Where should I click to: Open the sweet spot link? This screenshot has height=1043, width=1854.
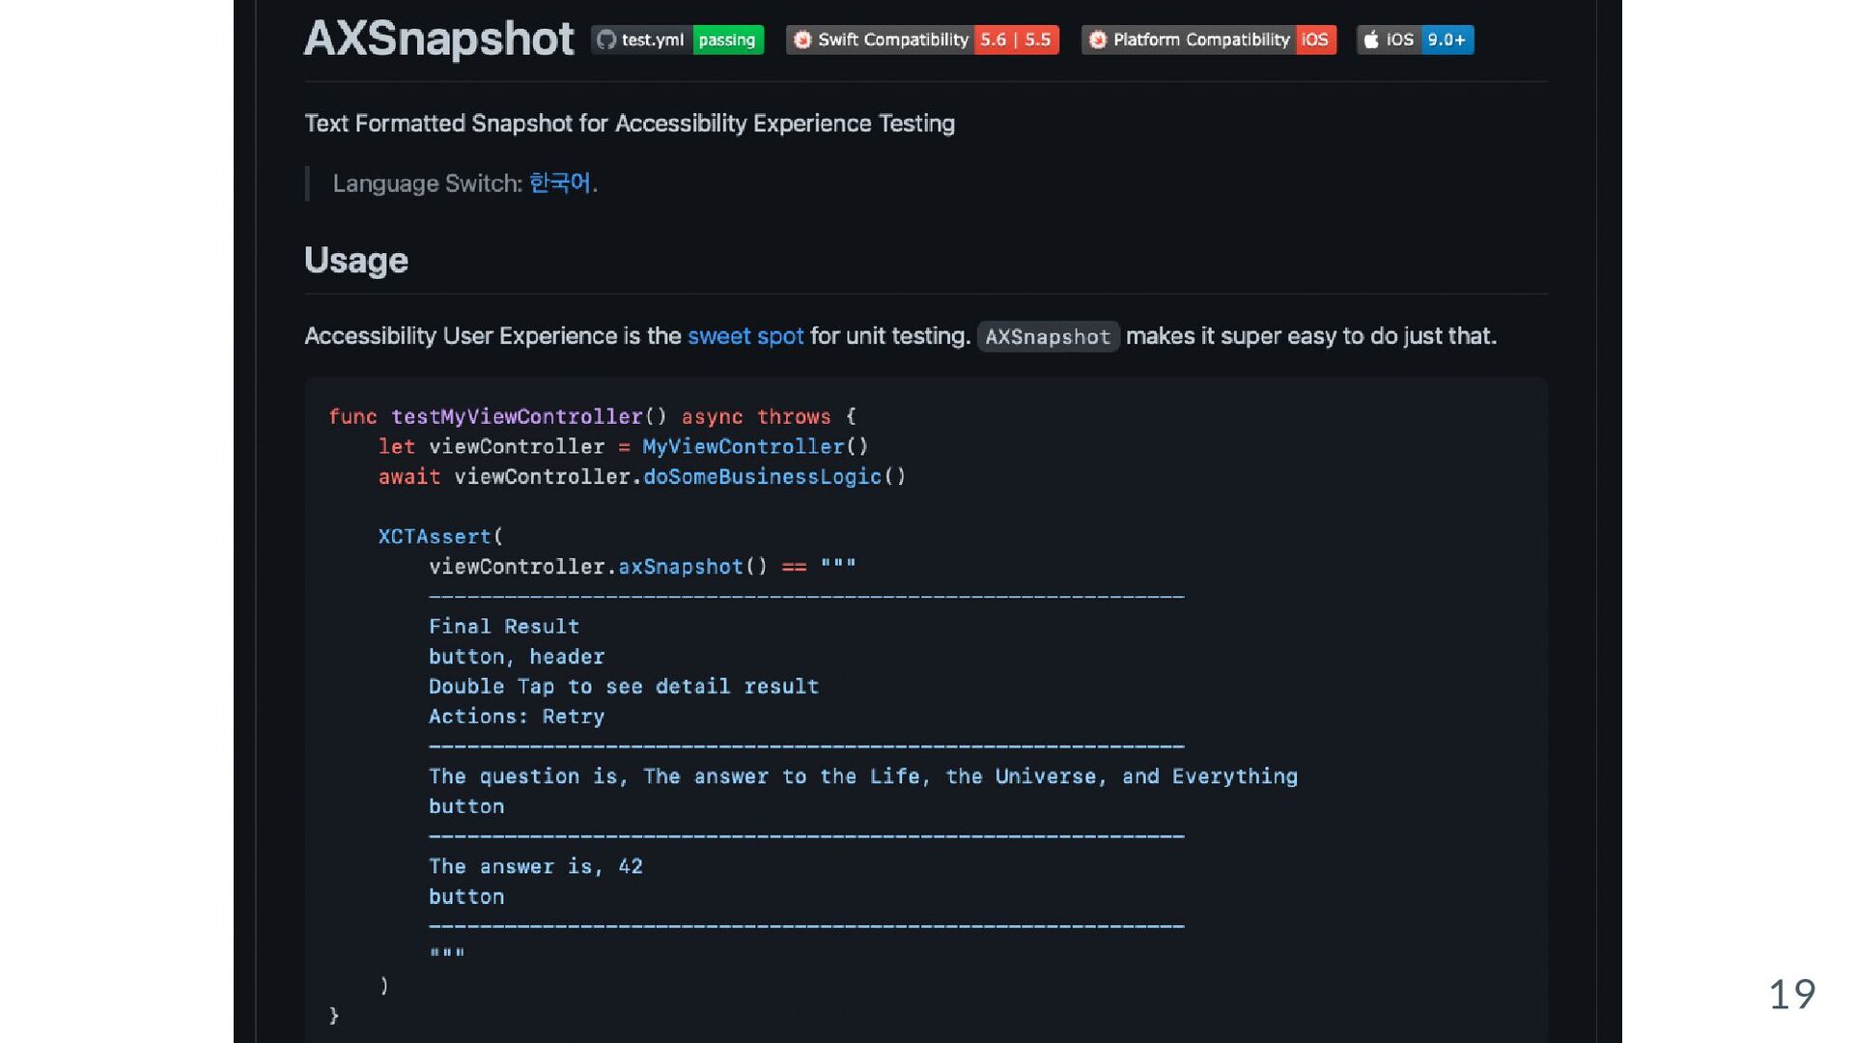coord(744,336)
